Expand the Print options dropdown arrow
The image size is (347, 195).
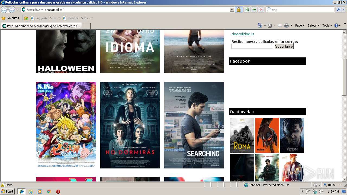291,25
